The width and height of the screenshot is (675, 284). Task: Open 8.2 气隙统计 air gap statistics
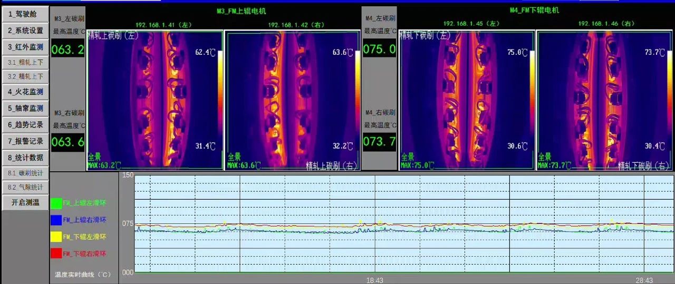click(x=25, y=187)
